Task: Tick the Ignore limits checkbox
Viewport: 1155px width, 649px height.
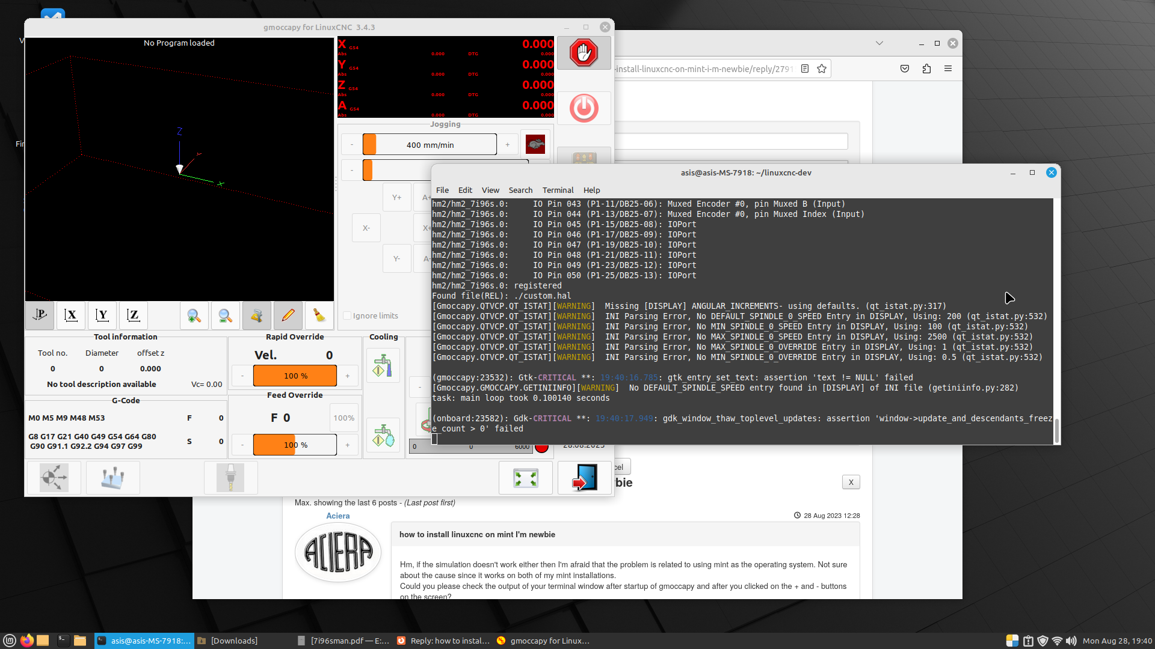Action: pyautogui.click(x=347, y=315)
